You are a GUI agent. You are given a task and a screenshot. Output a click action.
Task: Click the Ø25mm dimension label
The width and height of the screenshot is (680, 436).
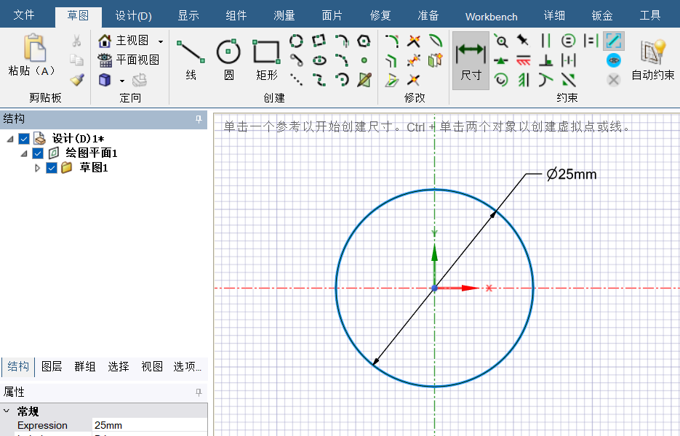(x=572, y=174)
